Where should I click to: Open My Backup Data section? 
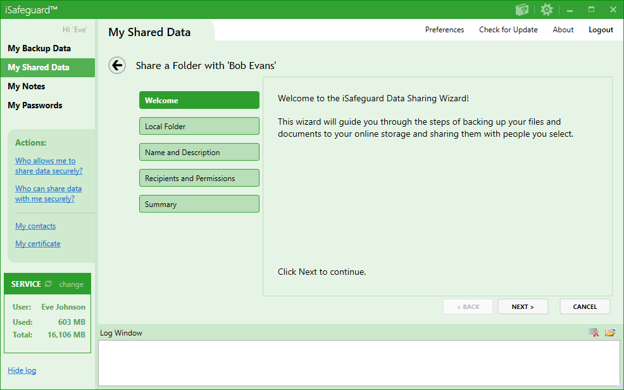tap(47, 49)
